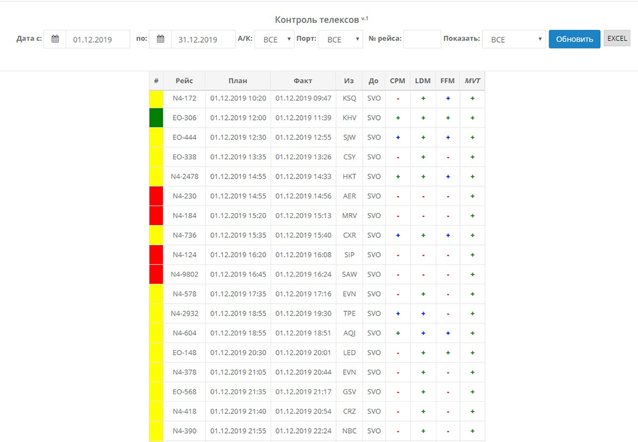
Task: Click the FFM plus mark for flight EO-148
Action: pyautogui.click(x=448, y=353)
